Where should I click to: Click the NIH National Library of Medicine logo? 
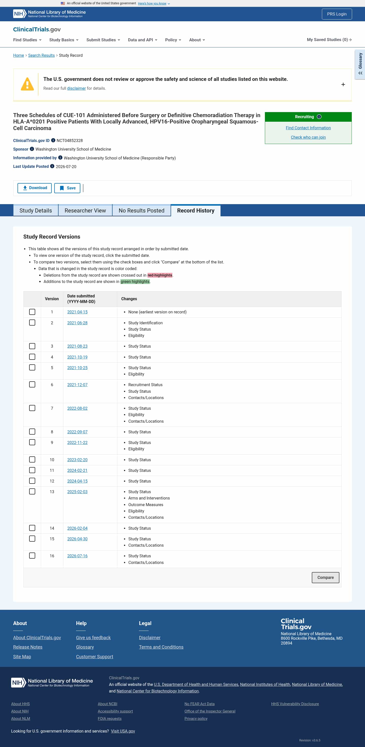pyautogui.click(x=49, y=14)
